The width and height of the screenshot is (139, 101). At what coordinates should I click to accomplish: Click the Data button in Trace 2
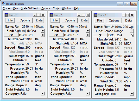tap(84, 20)
